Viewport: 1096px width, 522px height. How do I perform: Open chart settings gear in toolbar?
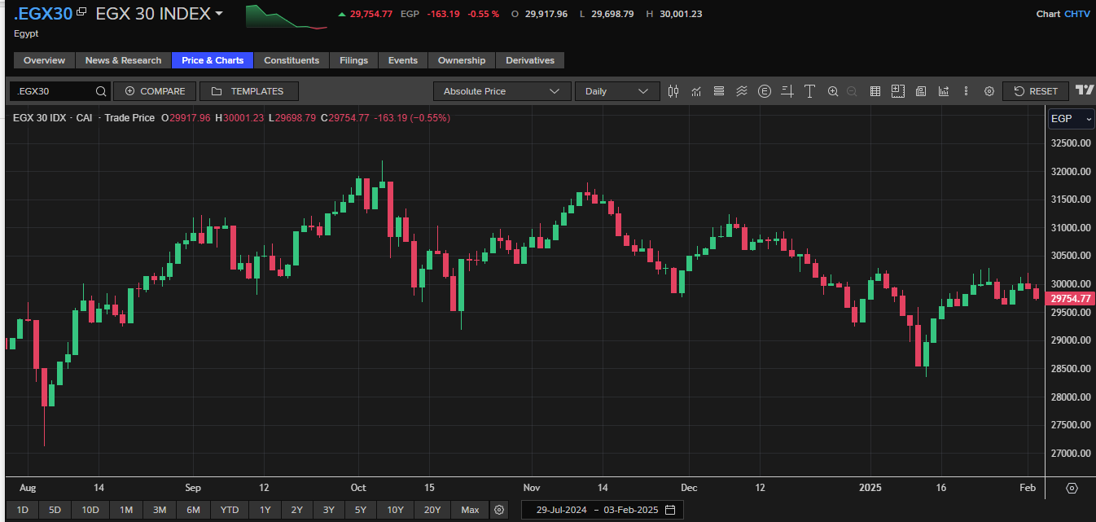pyautogui.click(x=989, y=91)
